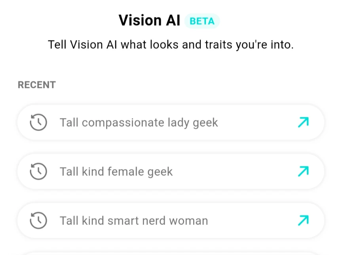Tap arrow icon for 'Tall compassionate lady geek'

click(303, 122)
